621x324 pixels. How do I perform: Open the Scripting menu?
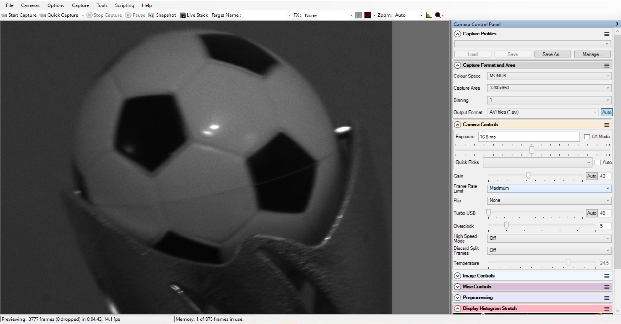[124, 5]
